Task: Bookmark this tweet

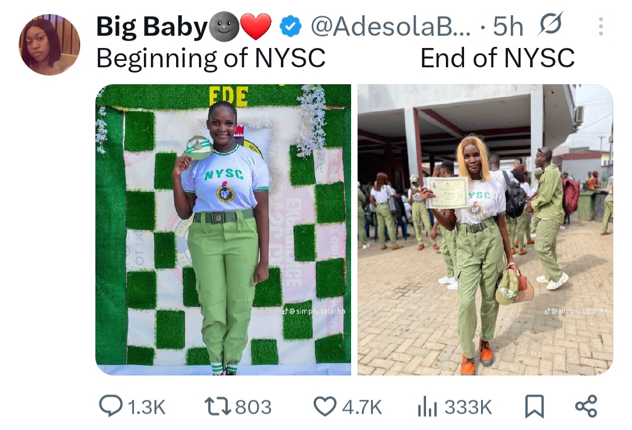Action: pyautogui.click(x=534, y=406)
